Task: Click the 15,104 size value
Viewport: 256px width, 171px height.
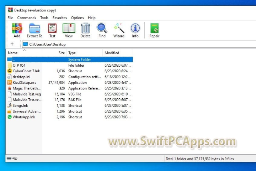Action: [x=60, y=94]
